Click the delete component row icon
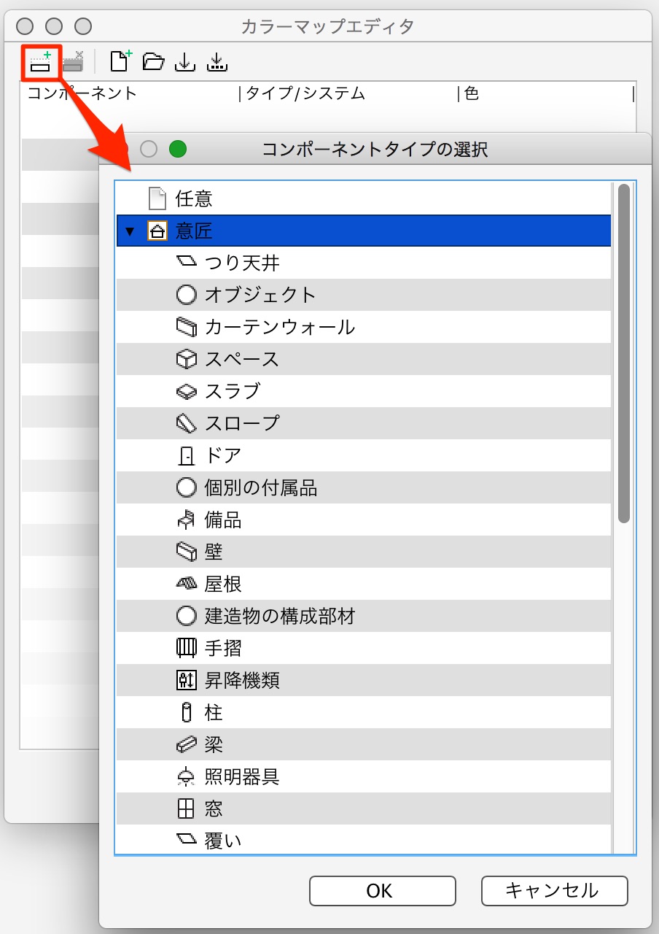This screenshot has height=934, width=659. pos(73,62)
